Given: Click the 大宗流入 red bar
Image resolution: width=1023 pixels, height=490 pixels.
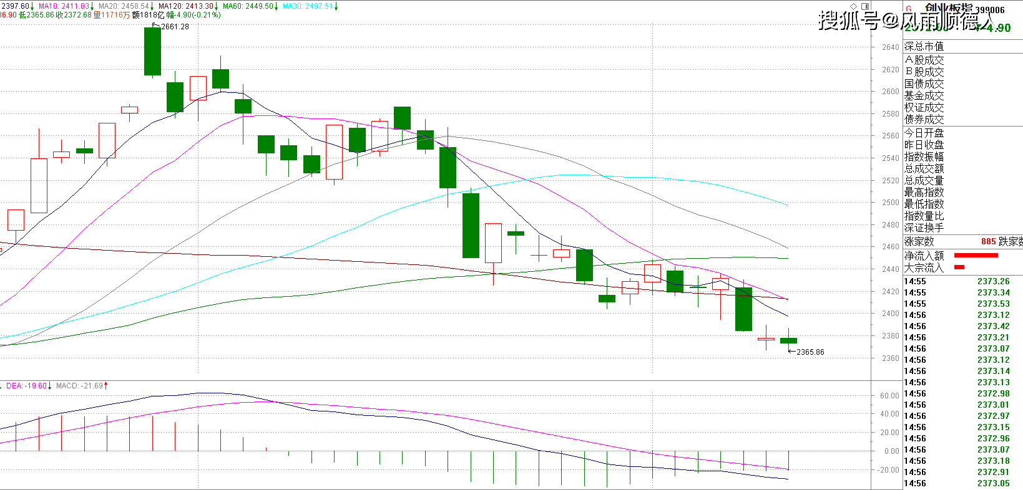Looking at the screenshot, I should [959, 267].
